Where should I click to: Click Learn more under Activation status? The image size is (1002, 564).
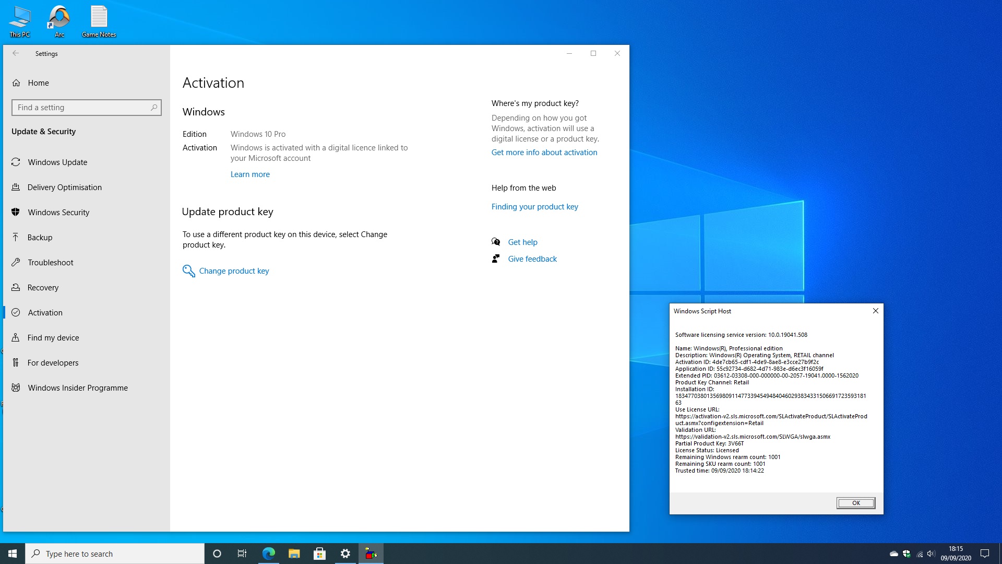[250, 174]
